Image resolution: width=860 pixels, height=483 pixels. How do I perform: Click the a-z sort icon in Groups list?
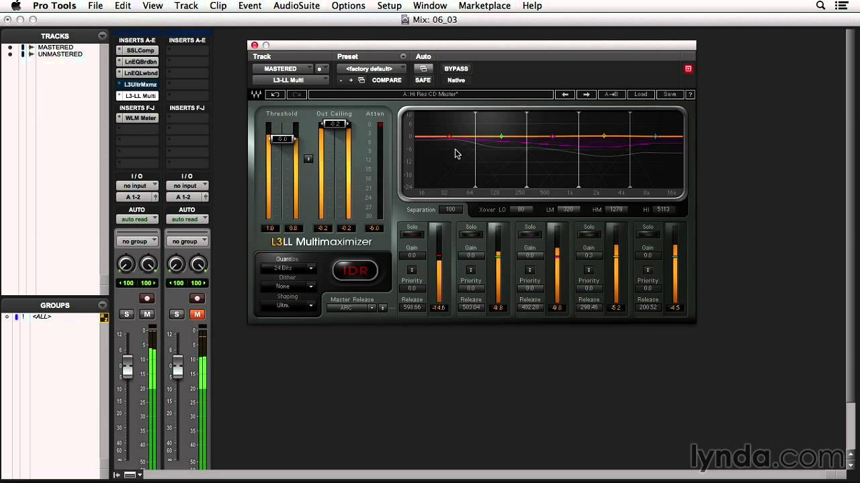[104, 317]
